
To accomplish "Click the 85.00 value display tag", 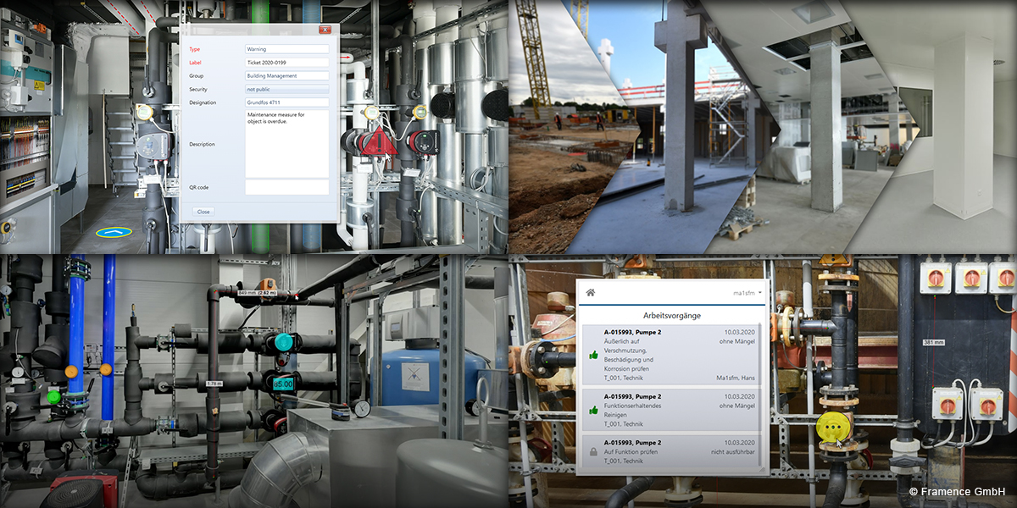I will pyautogui.click(x=282, y=384).
